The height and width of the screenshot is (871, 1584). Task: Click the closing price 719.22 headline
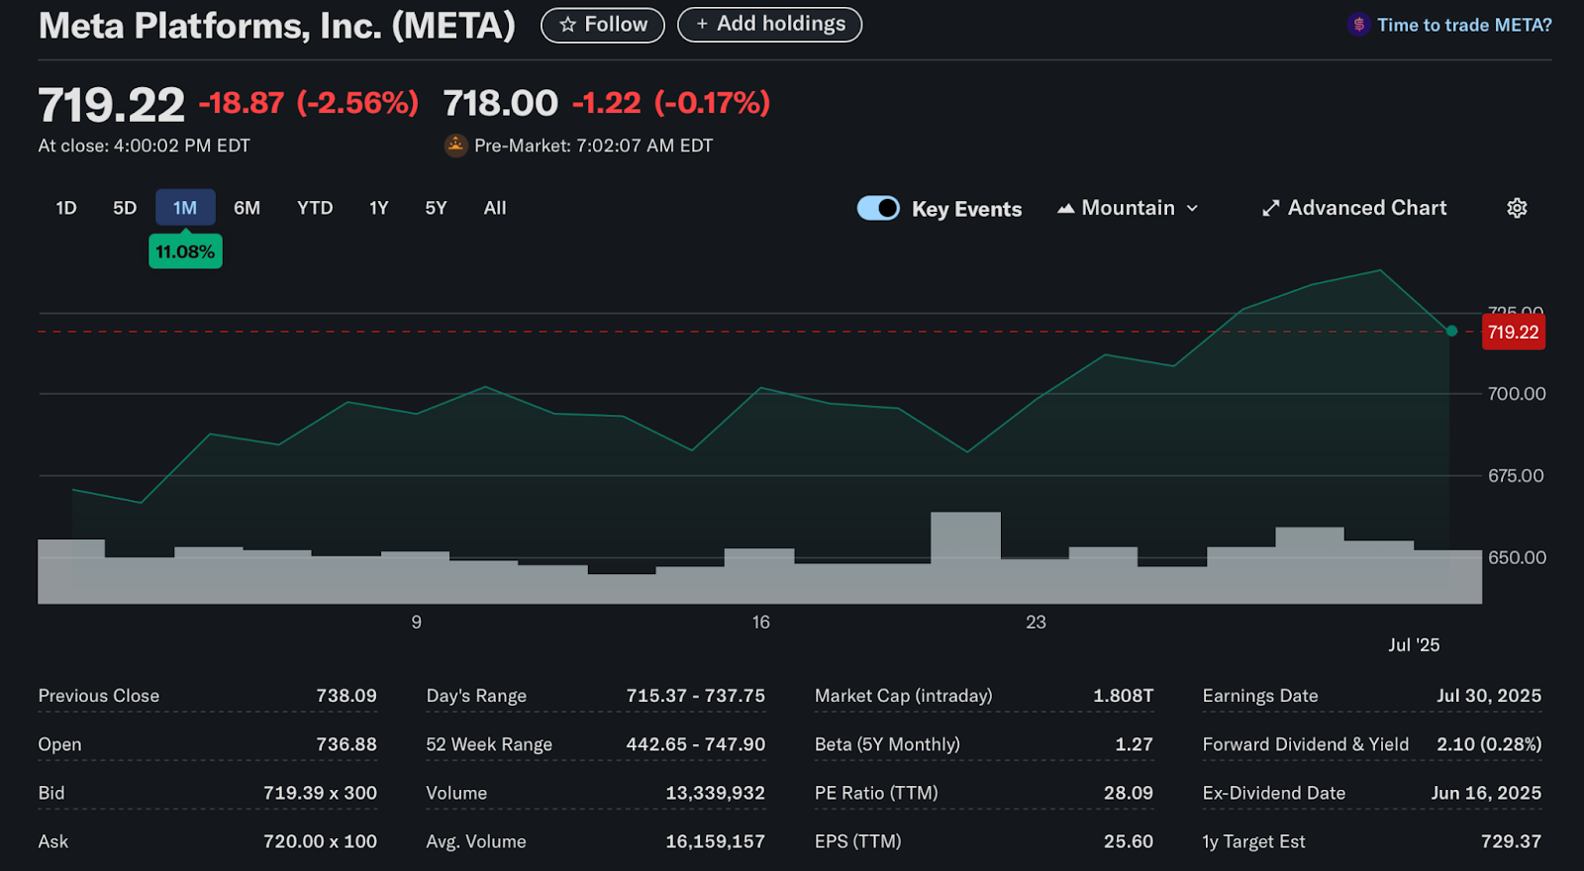coord(112,105)
